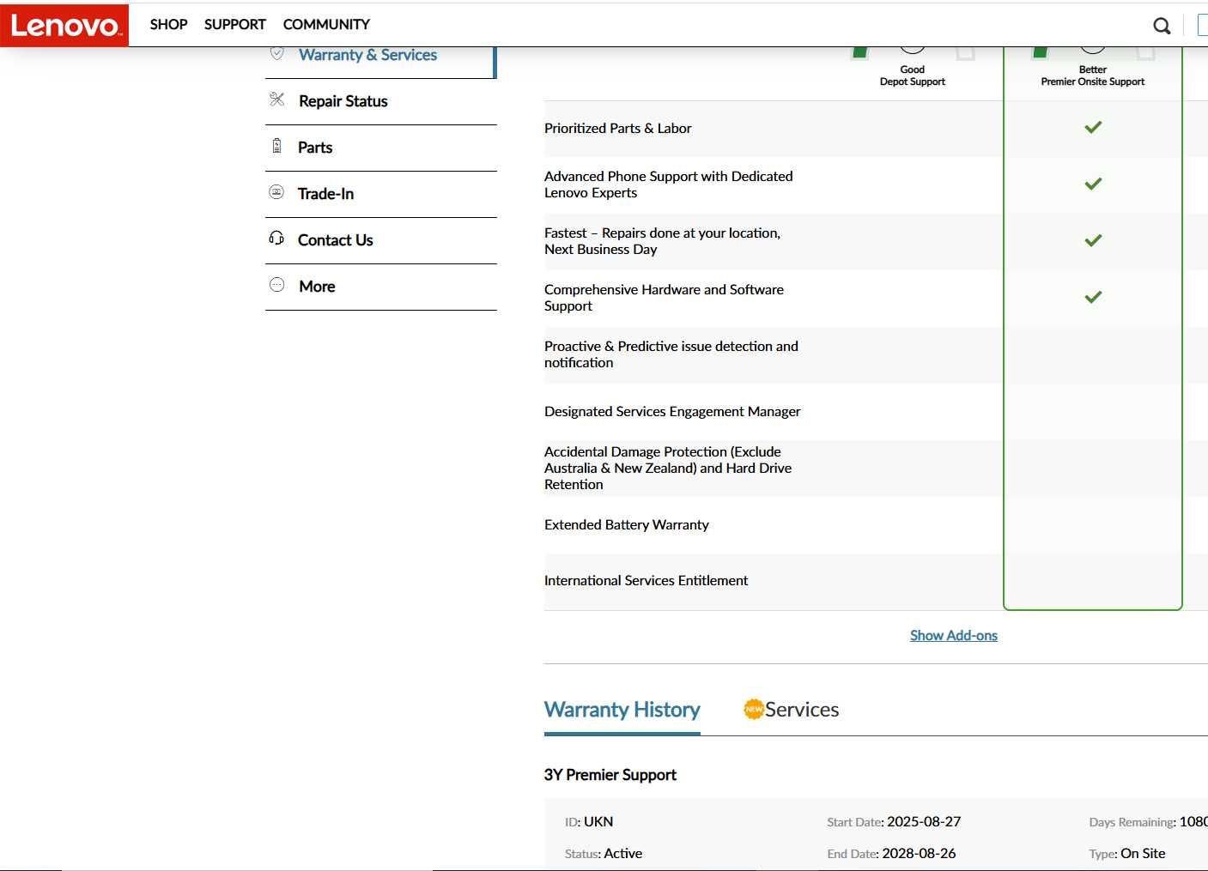Click the warranty ID value UKN

tap(598, 821)
